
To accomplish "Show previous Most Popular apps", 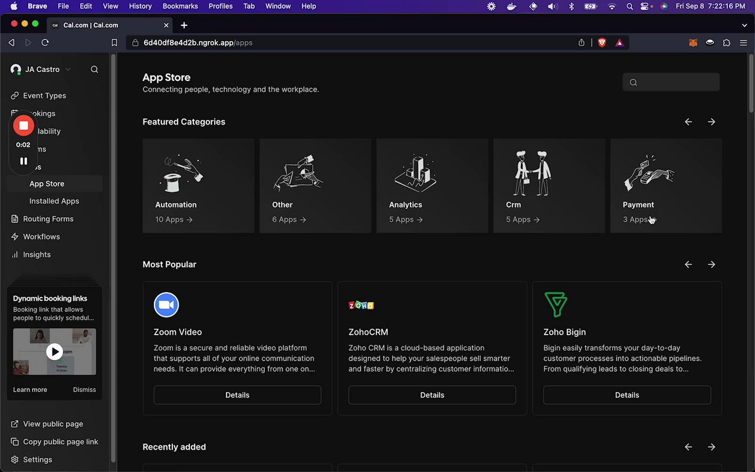I will click(688, 264).
